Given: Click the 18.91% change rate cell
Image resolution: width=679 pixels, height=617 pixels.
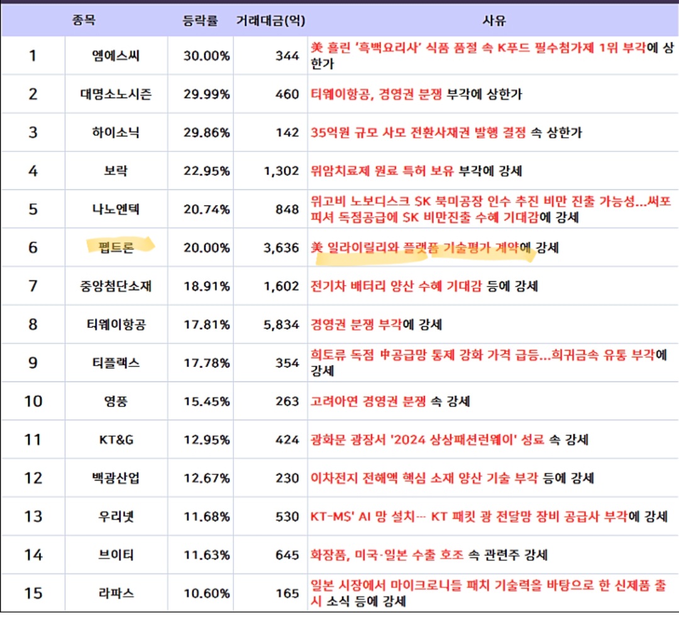Looking at the screenshot, I should pyautogui.click(x=207, y=286).
